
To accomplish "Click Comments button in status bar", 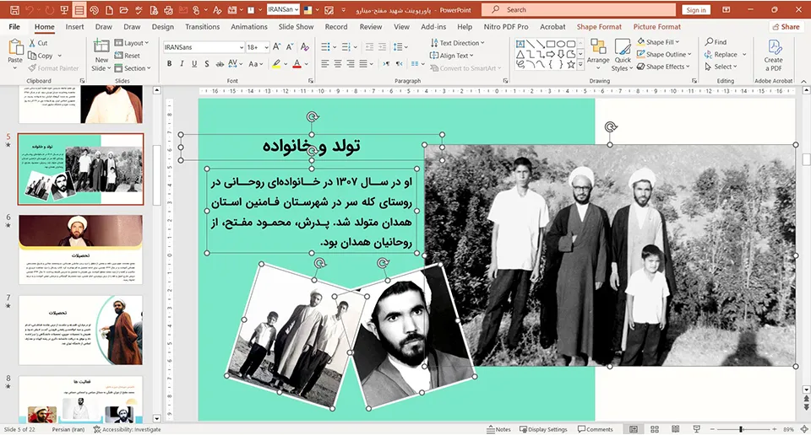I will pos(596,429).
